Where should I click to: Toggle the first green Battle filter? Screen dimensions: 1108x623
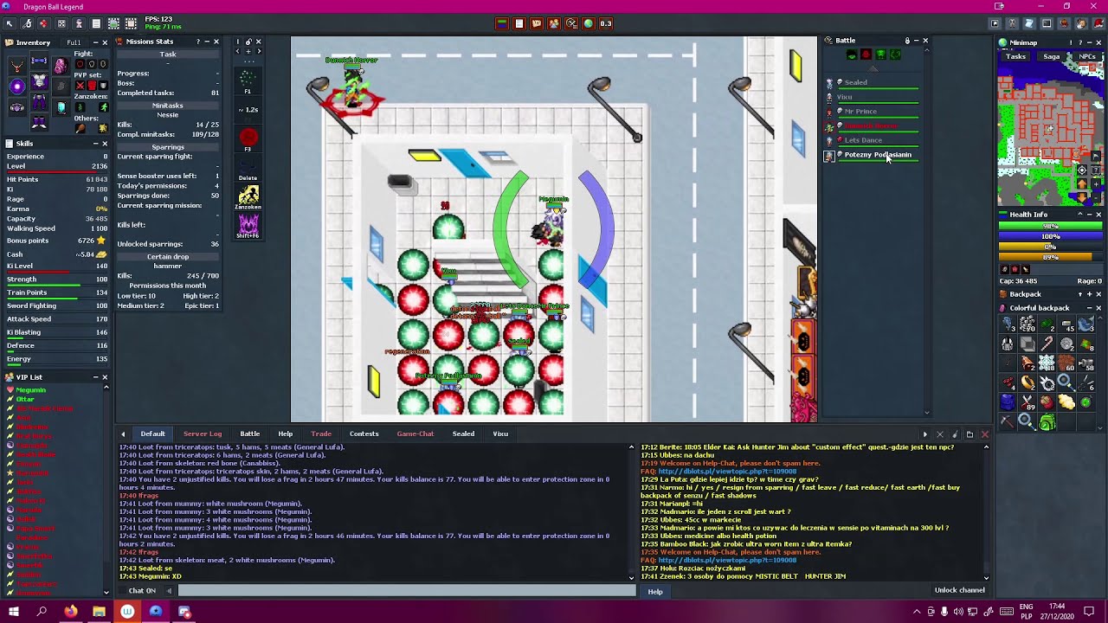click(852, 55)
